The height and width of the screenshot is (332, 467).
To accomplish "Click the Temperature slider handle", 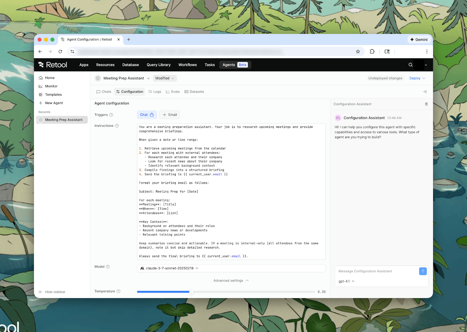I will [x=191, y=291].
